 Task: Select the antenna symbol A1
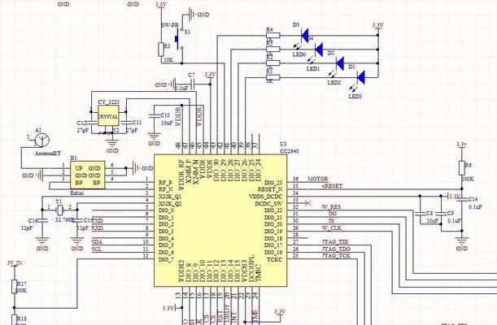point(41,140)
